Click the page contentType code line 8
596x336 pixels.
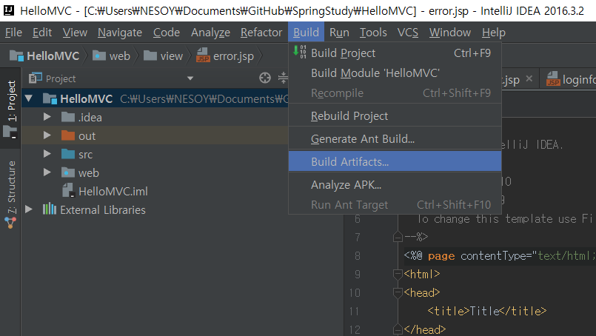[500, 256]
